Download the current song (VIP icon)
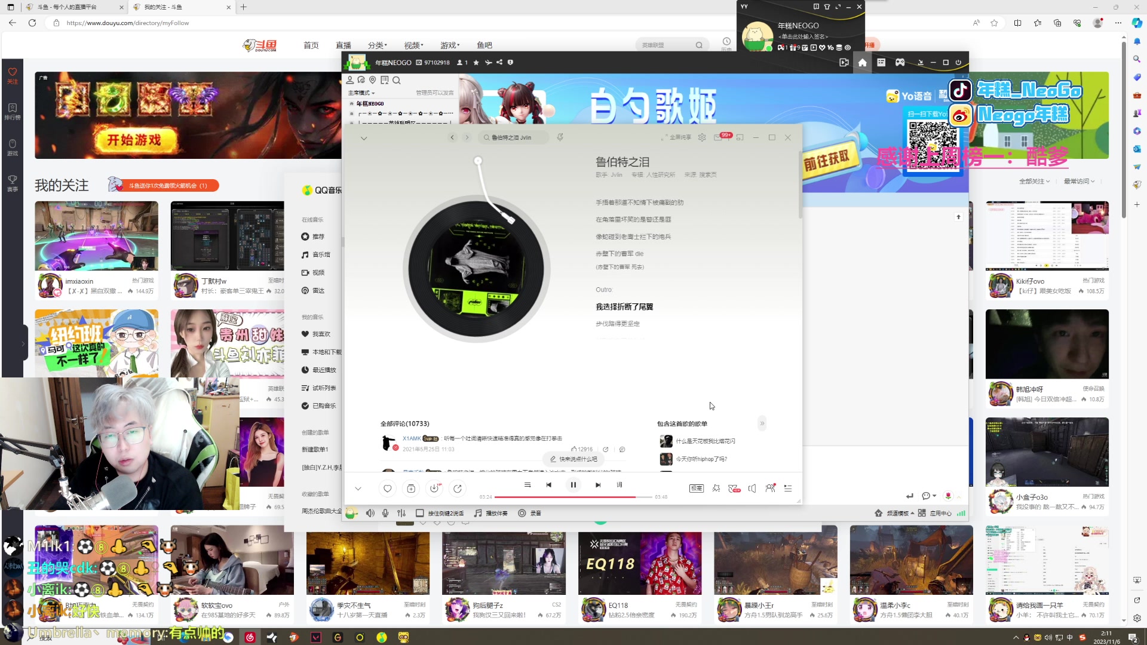1147x645 pixels. 434,489
